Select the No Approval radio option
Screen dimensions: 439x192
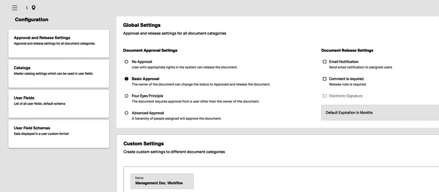126,62
